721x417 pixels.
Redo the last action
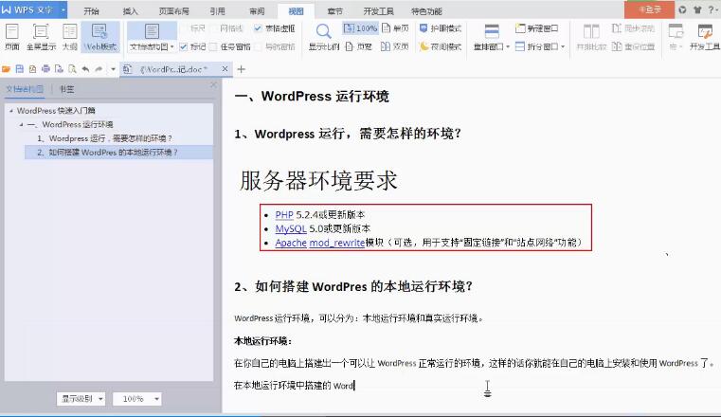coord(99,69)
